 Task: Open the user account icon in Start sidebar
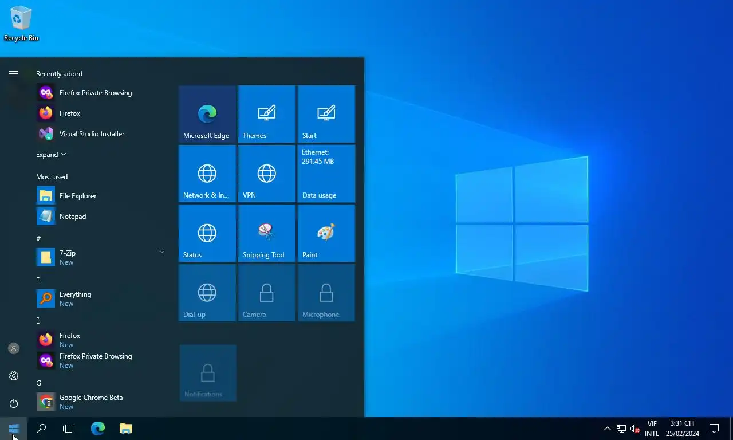coord(14,348)
